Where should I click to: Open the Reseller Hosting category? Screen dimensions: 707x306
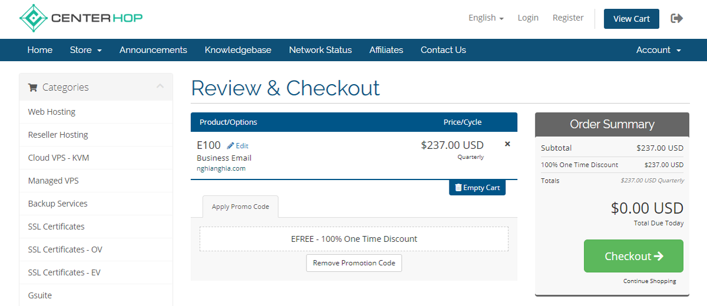96,135
